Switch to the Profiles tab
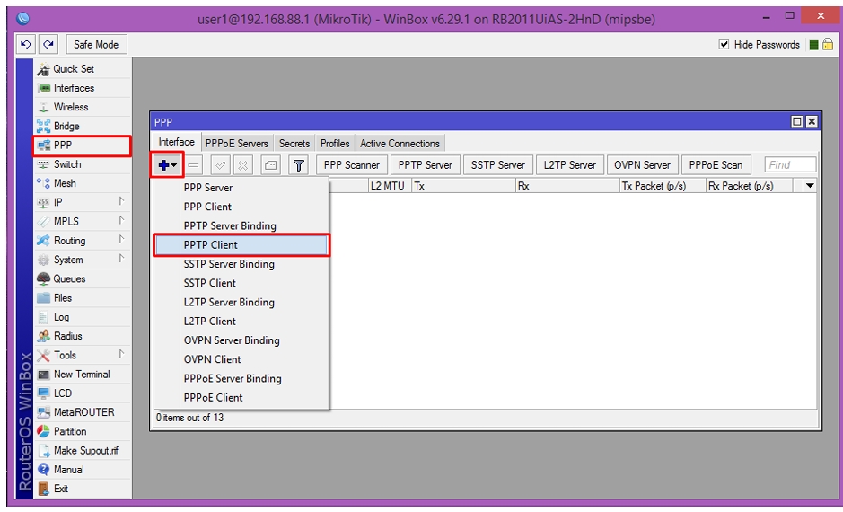The width and height of the screenshot is (843, 512). [x=335, y=144]
